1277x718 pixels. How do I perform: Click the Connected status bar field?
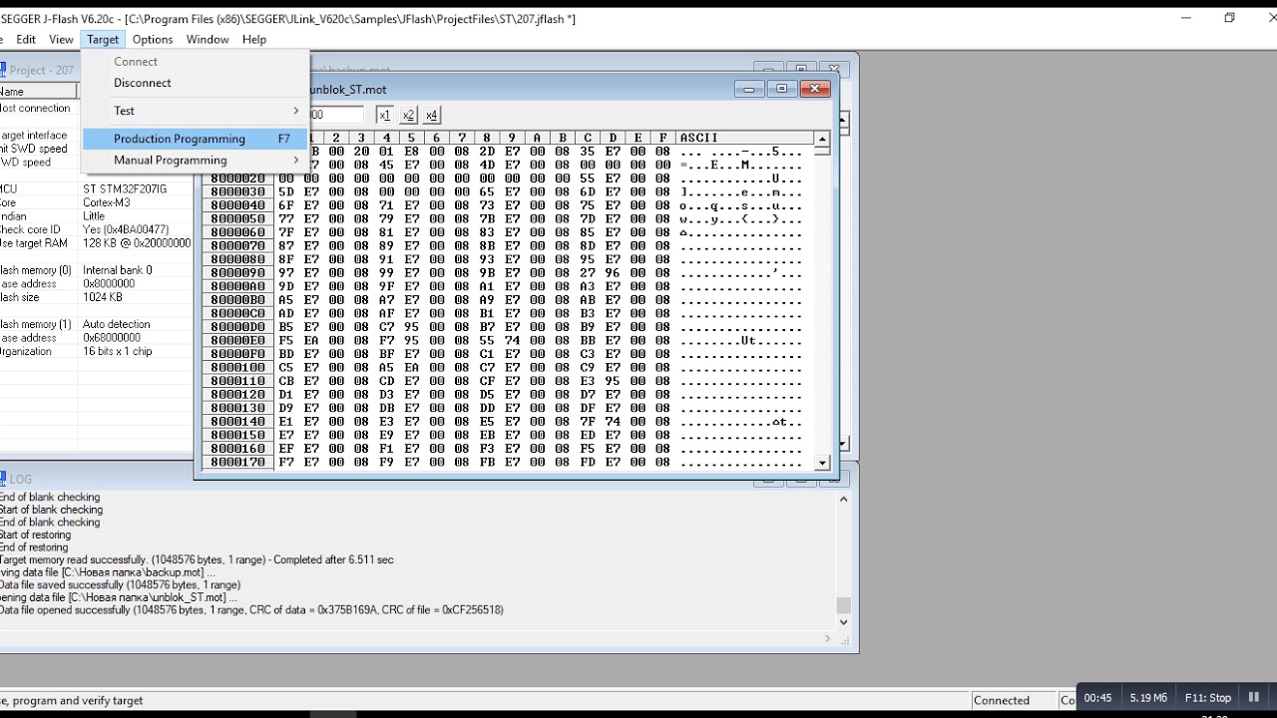[1013, 700]
